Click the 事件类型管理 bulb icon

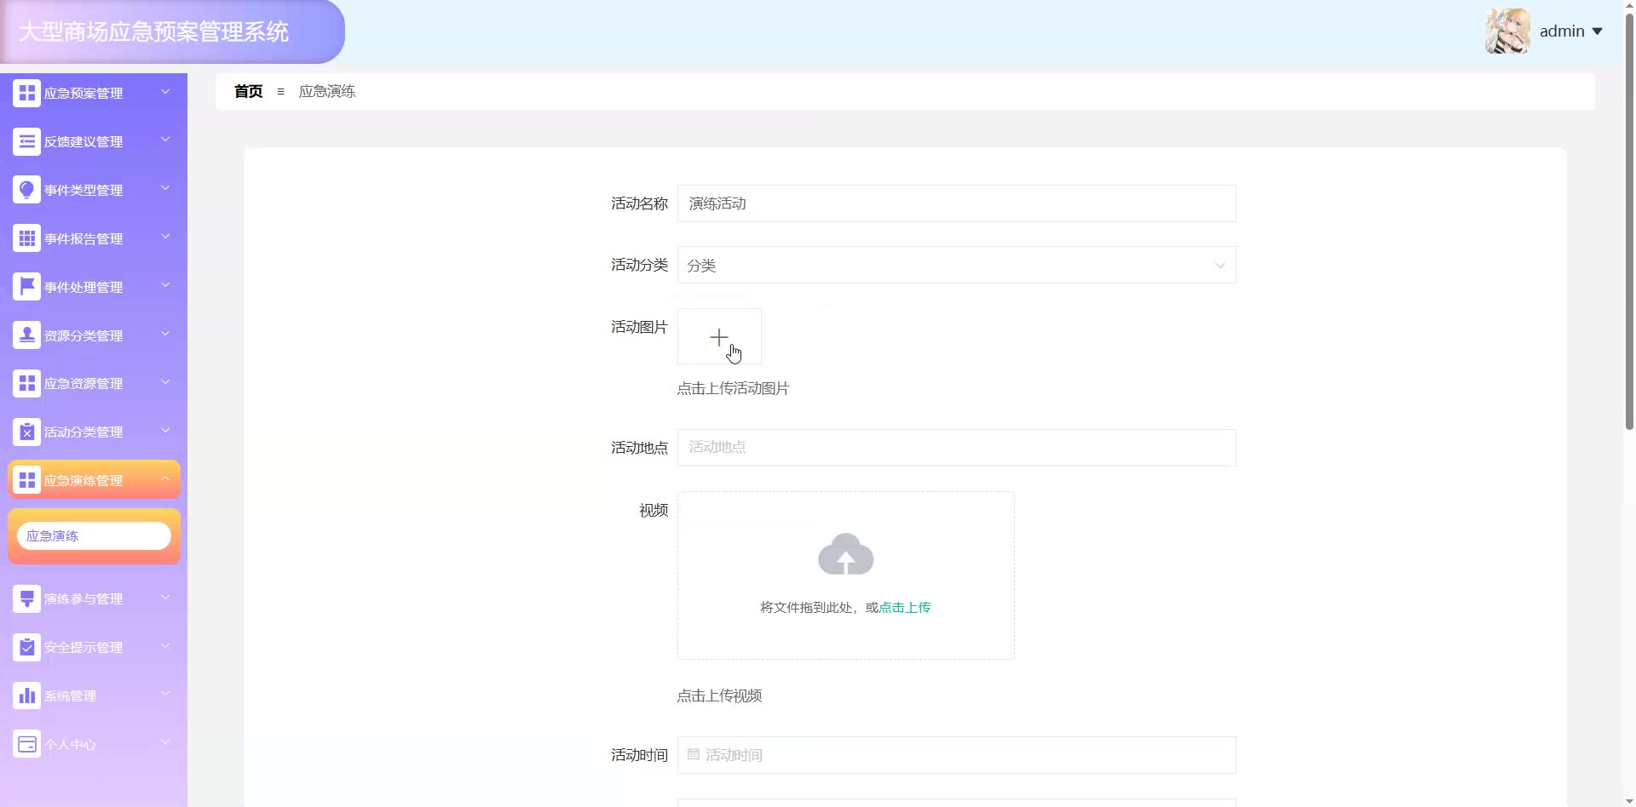[26, 190]
